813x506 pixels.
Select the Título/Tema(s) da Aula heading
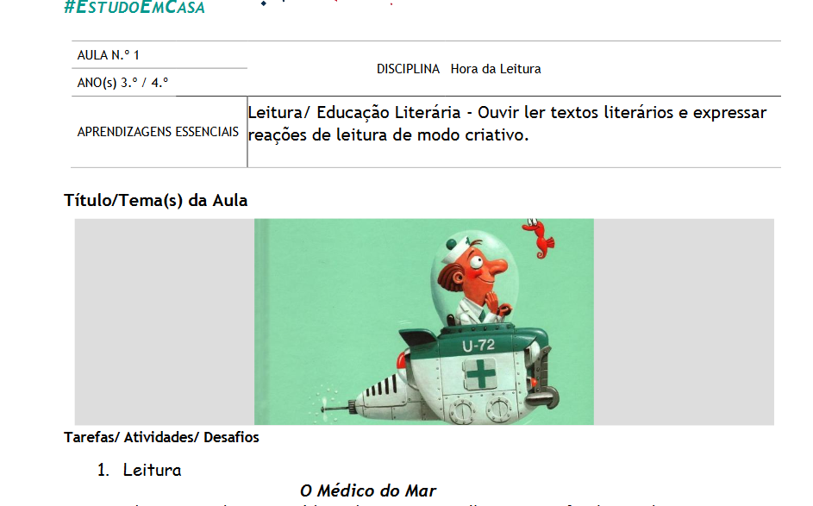[155, 200]
